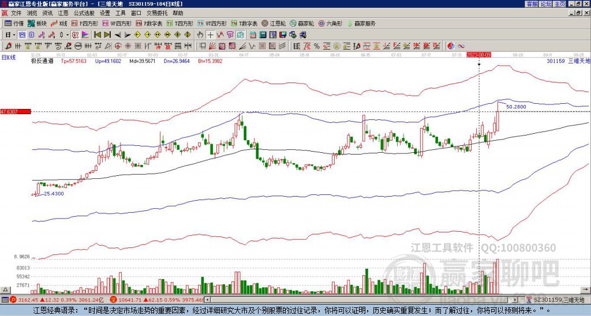Switch to the K线 chart view
This screenshot has width=591, height=316.
point(59,23)
